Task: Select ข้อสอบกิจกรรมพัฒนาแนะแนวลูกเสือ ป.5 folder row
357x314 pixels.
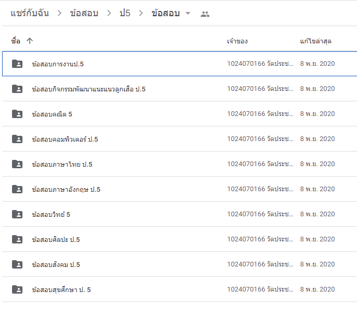Action: (88, 89)
